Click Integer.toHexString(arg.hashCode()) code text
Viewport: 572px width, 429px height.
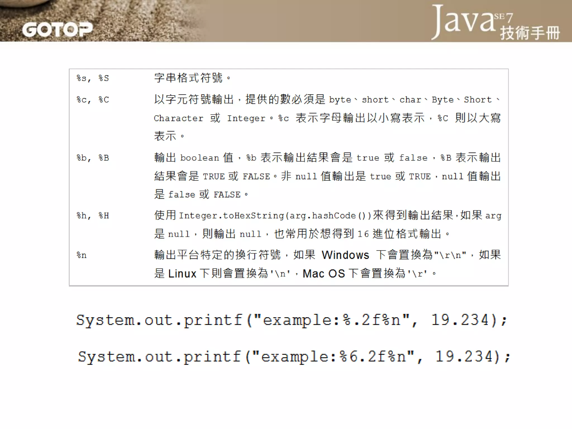tap(275, 216)
